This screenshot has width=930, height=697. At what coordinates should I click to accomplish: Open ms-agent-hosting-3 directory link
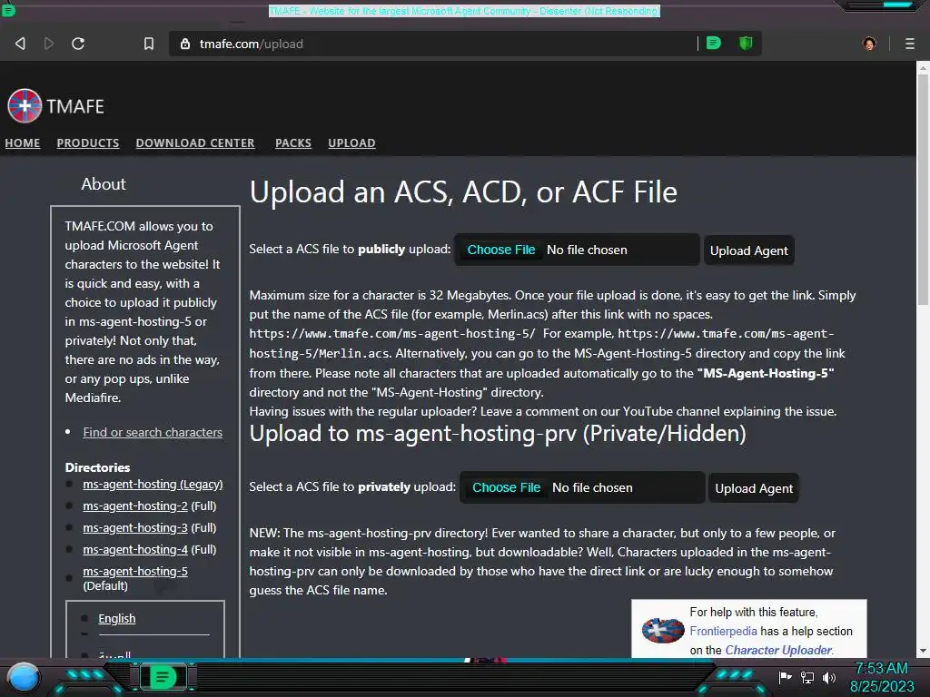[135, 528]
